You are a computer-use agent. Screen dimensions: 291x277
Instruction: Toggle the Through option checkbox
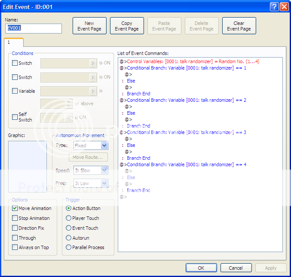(x=15, y=238)
